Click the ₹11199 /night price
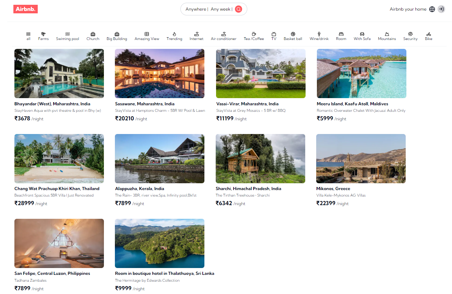Viewport: 452px width, 294px height. point(231,119)
